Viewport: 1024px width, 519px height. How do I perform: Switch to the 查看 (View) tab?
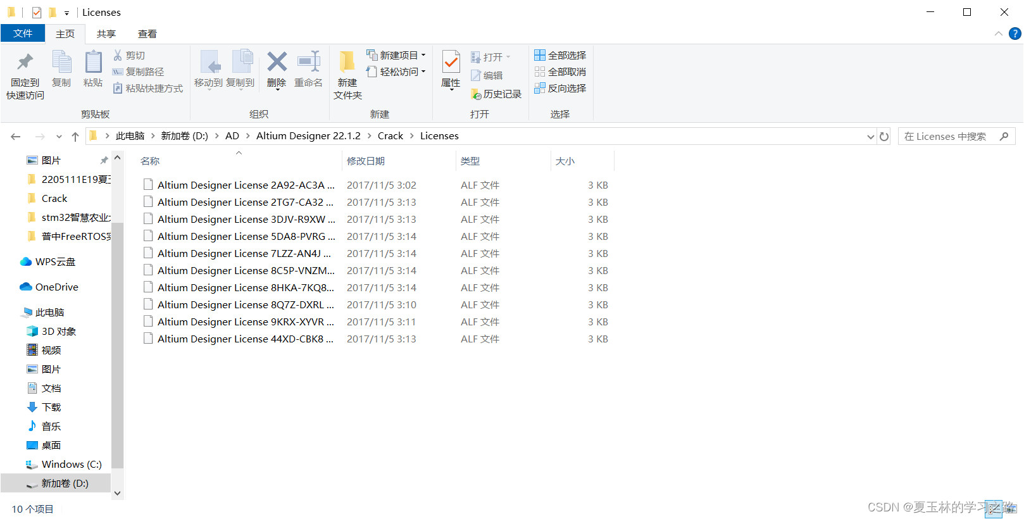tap(147, 34)
